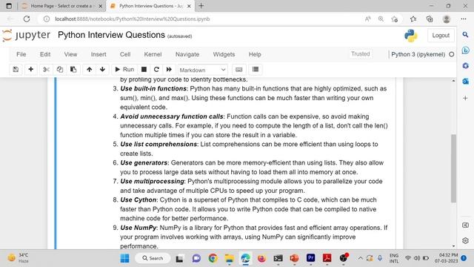Viewport: 474px width, 267px height.
Task: Open Edge Settings and more menu
Action: click(464, 19)
